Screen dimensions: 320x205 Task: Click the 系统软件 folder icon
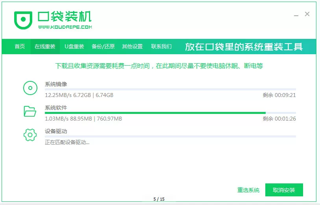point(30,112)
